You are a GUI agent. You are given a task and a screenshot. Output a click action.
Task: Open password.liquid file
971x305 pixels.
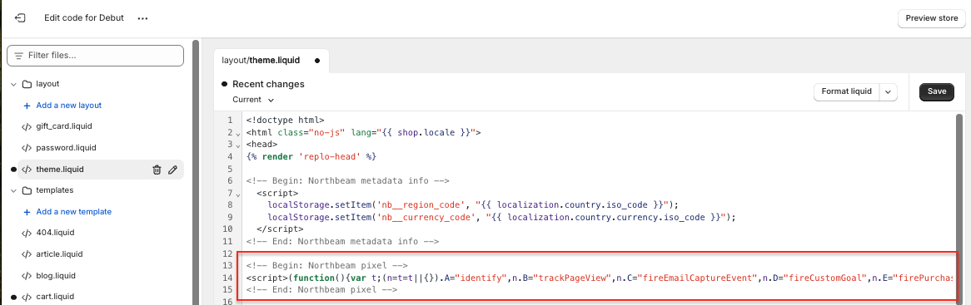67,148
